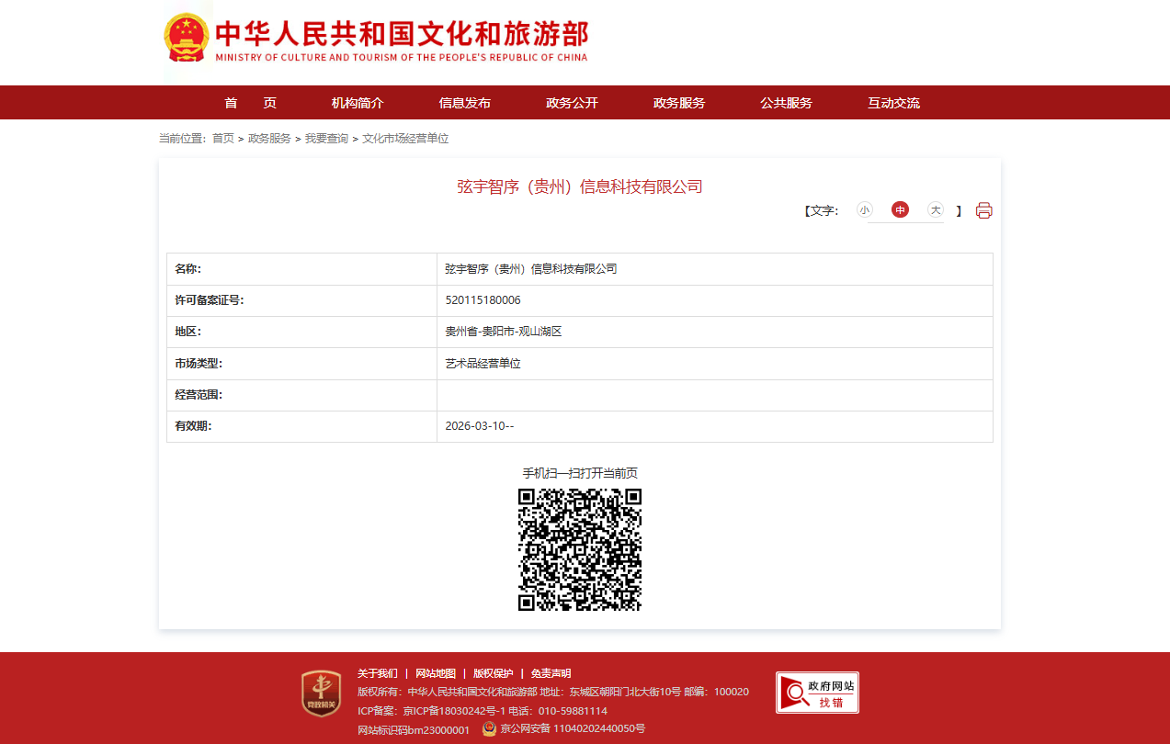Open the 信息发布 menu item

(x=465, y=103)
